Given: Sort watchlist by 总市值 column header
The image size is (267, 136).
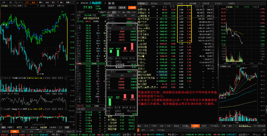Looking at the screenshot, I should (210, 7).
